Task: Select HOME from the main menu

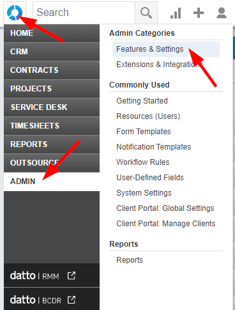Action: point(52,33)
